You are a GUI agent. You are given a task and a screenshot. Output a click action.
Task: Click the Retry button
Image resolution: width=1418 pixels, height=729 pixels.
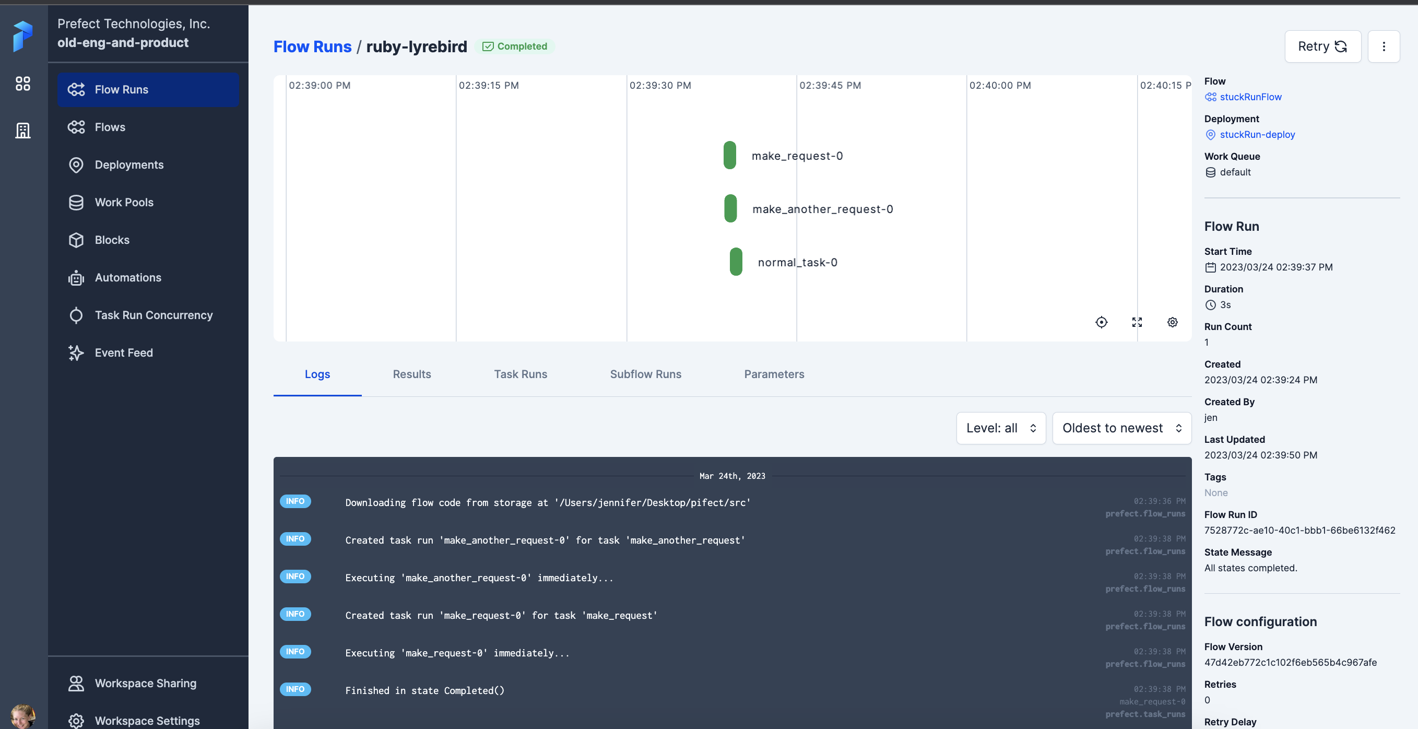pos(1322,46)
